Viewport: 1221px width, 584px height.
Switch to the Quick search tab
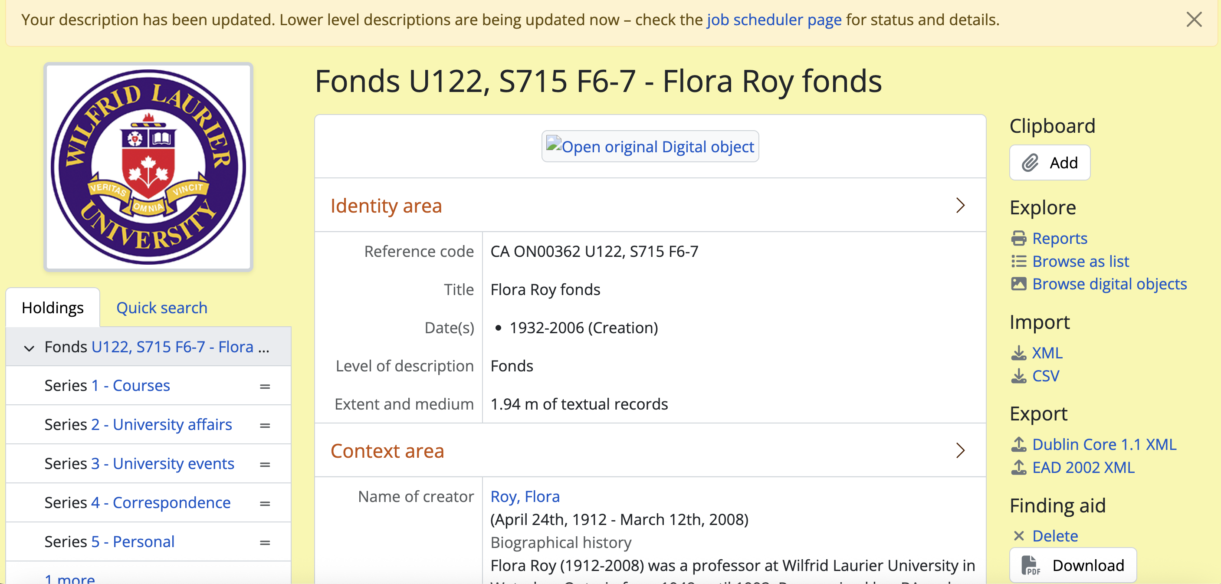[x=162, y=308]
